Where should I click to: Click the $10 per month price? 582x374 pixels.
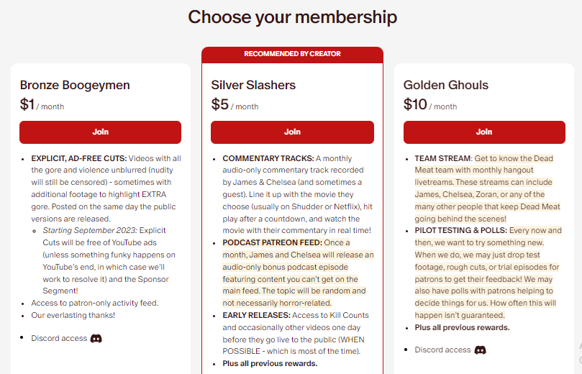tap(429, 105)
